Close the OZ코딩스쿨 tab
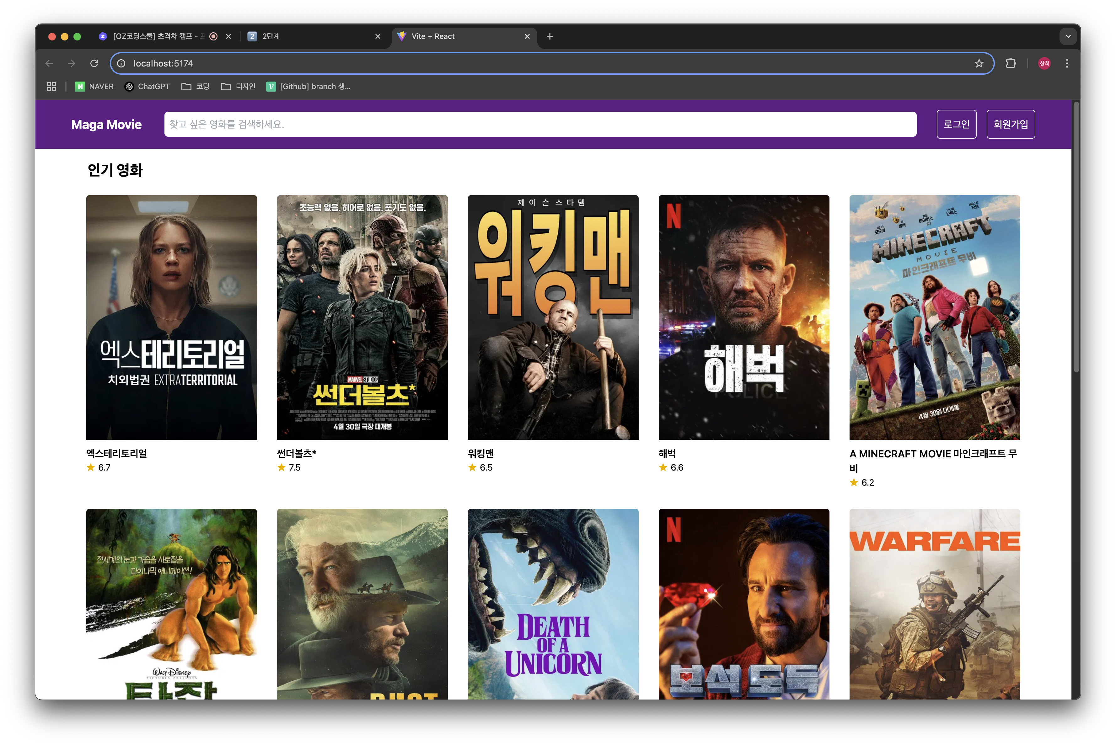Screen dimensions: 1116x746 click(228, 36)
